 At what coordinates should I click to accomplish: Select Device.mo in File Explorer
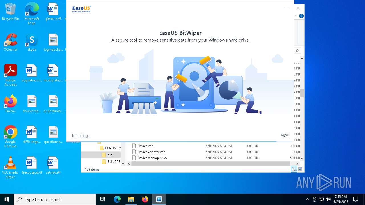(145, 146)
